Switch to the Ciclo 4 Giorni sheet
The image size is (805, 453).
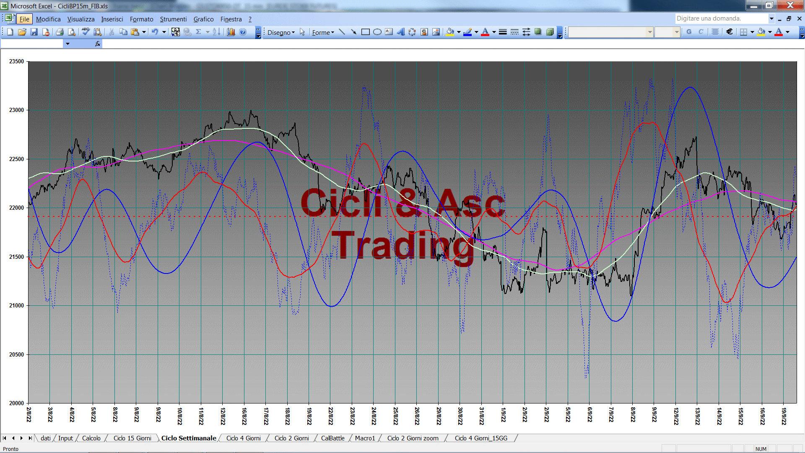(243, 438)
